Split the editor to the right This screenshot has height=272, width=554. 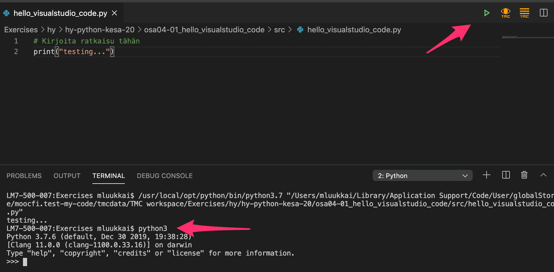(543, 13)
